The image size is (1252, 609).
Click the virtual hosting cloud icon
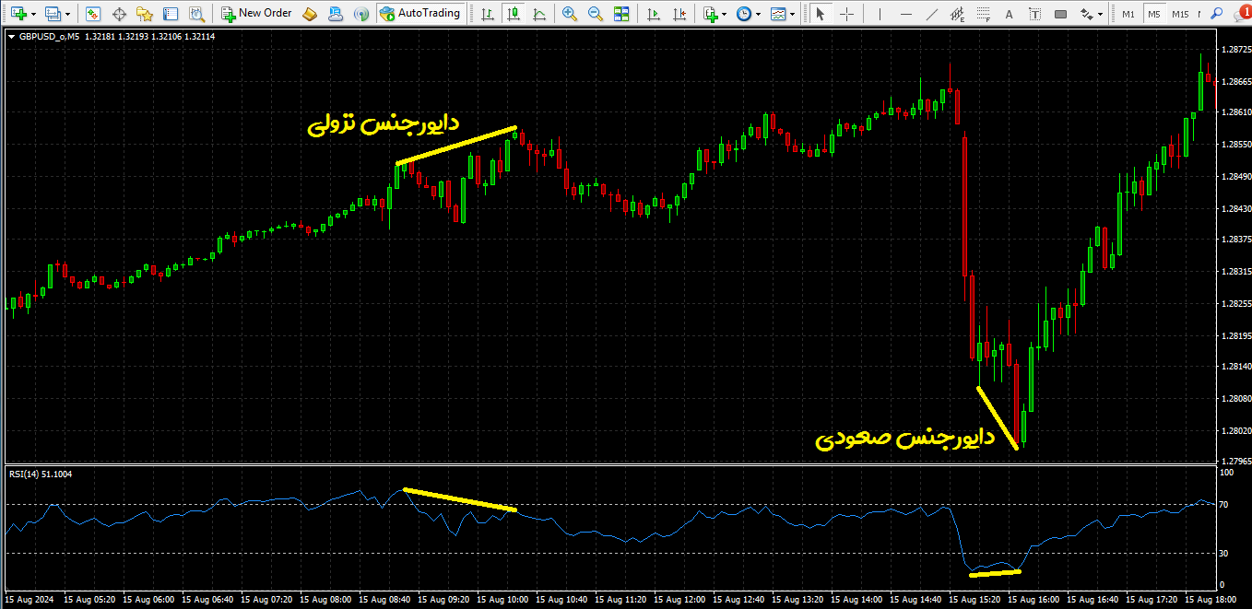(x=336, y=14)
